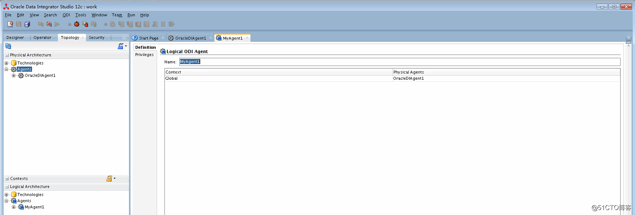
Task: Open the Privileges side tab
Action: point(144,55)
